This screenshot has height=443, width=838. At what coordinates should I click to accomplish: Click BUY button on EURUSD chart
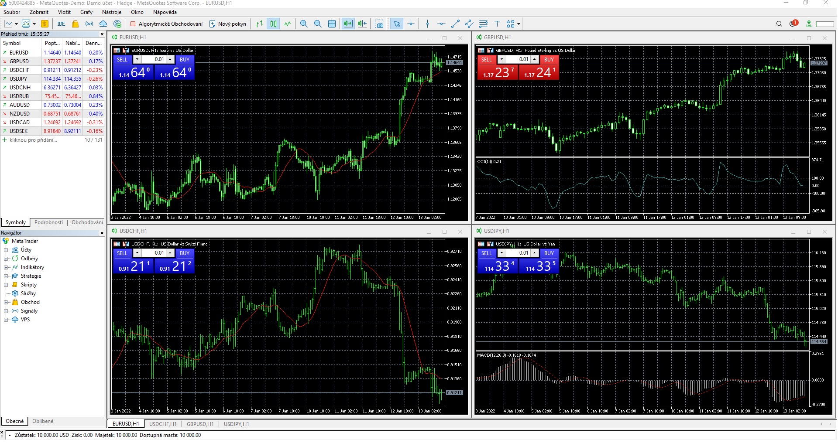click(185, 59)
